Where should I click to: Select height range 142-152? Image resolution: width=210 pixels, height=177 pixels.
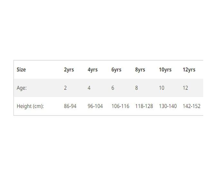pos(192,106)
